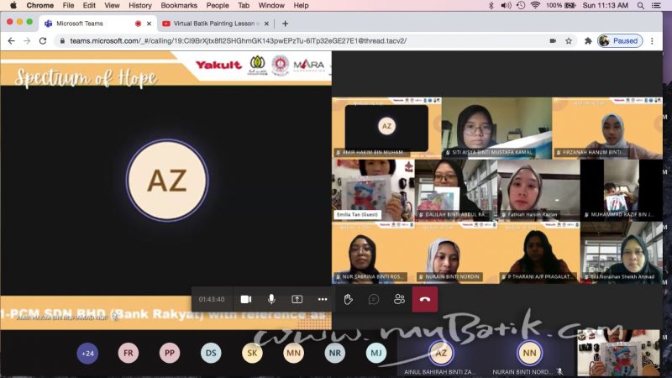The width and height of the screenshot is (672, 378).
Task: Open the More actions ellipsis menu
Action: coord(322,299)
